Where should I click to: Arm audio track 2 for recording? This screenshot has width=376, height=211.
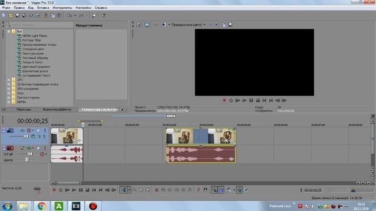[42, 154]
